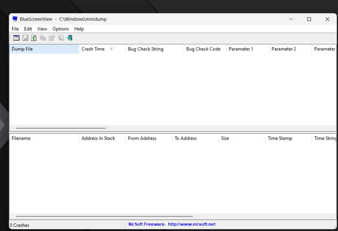
Task: Click the BlueScreenView title bar app icon
Action: (15, 19)
